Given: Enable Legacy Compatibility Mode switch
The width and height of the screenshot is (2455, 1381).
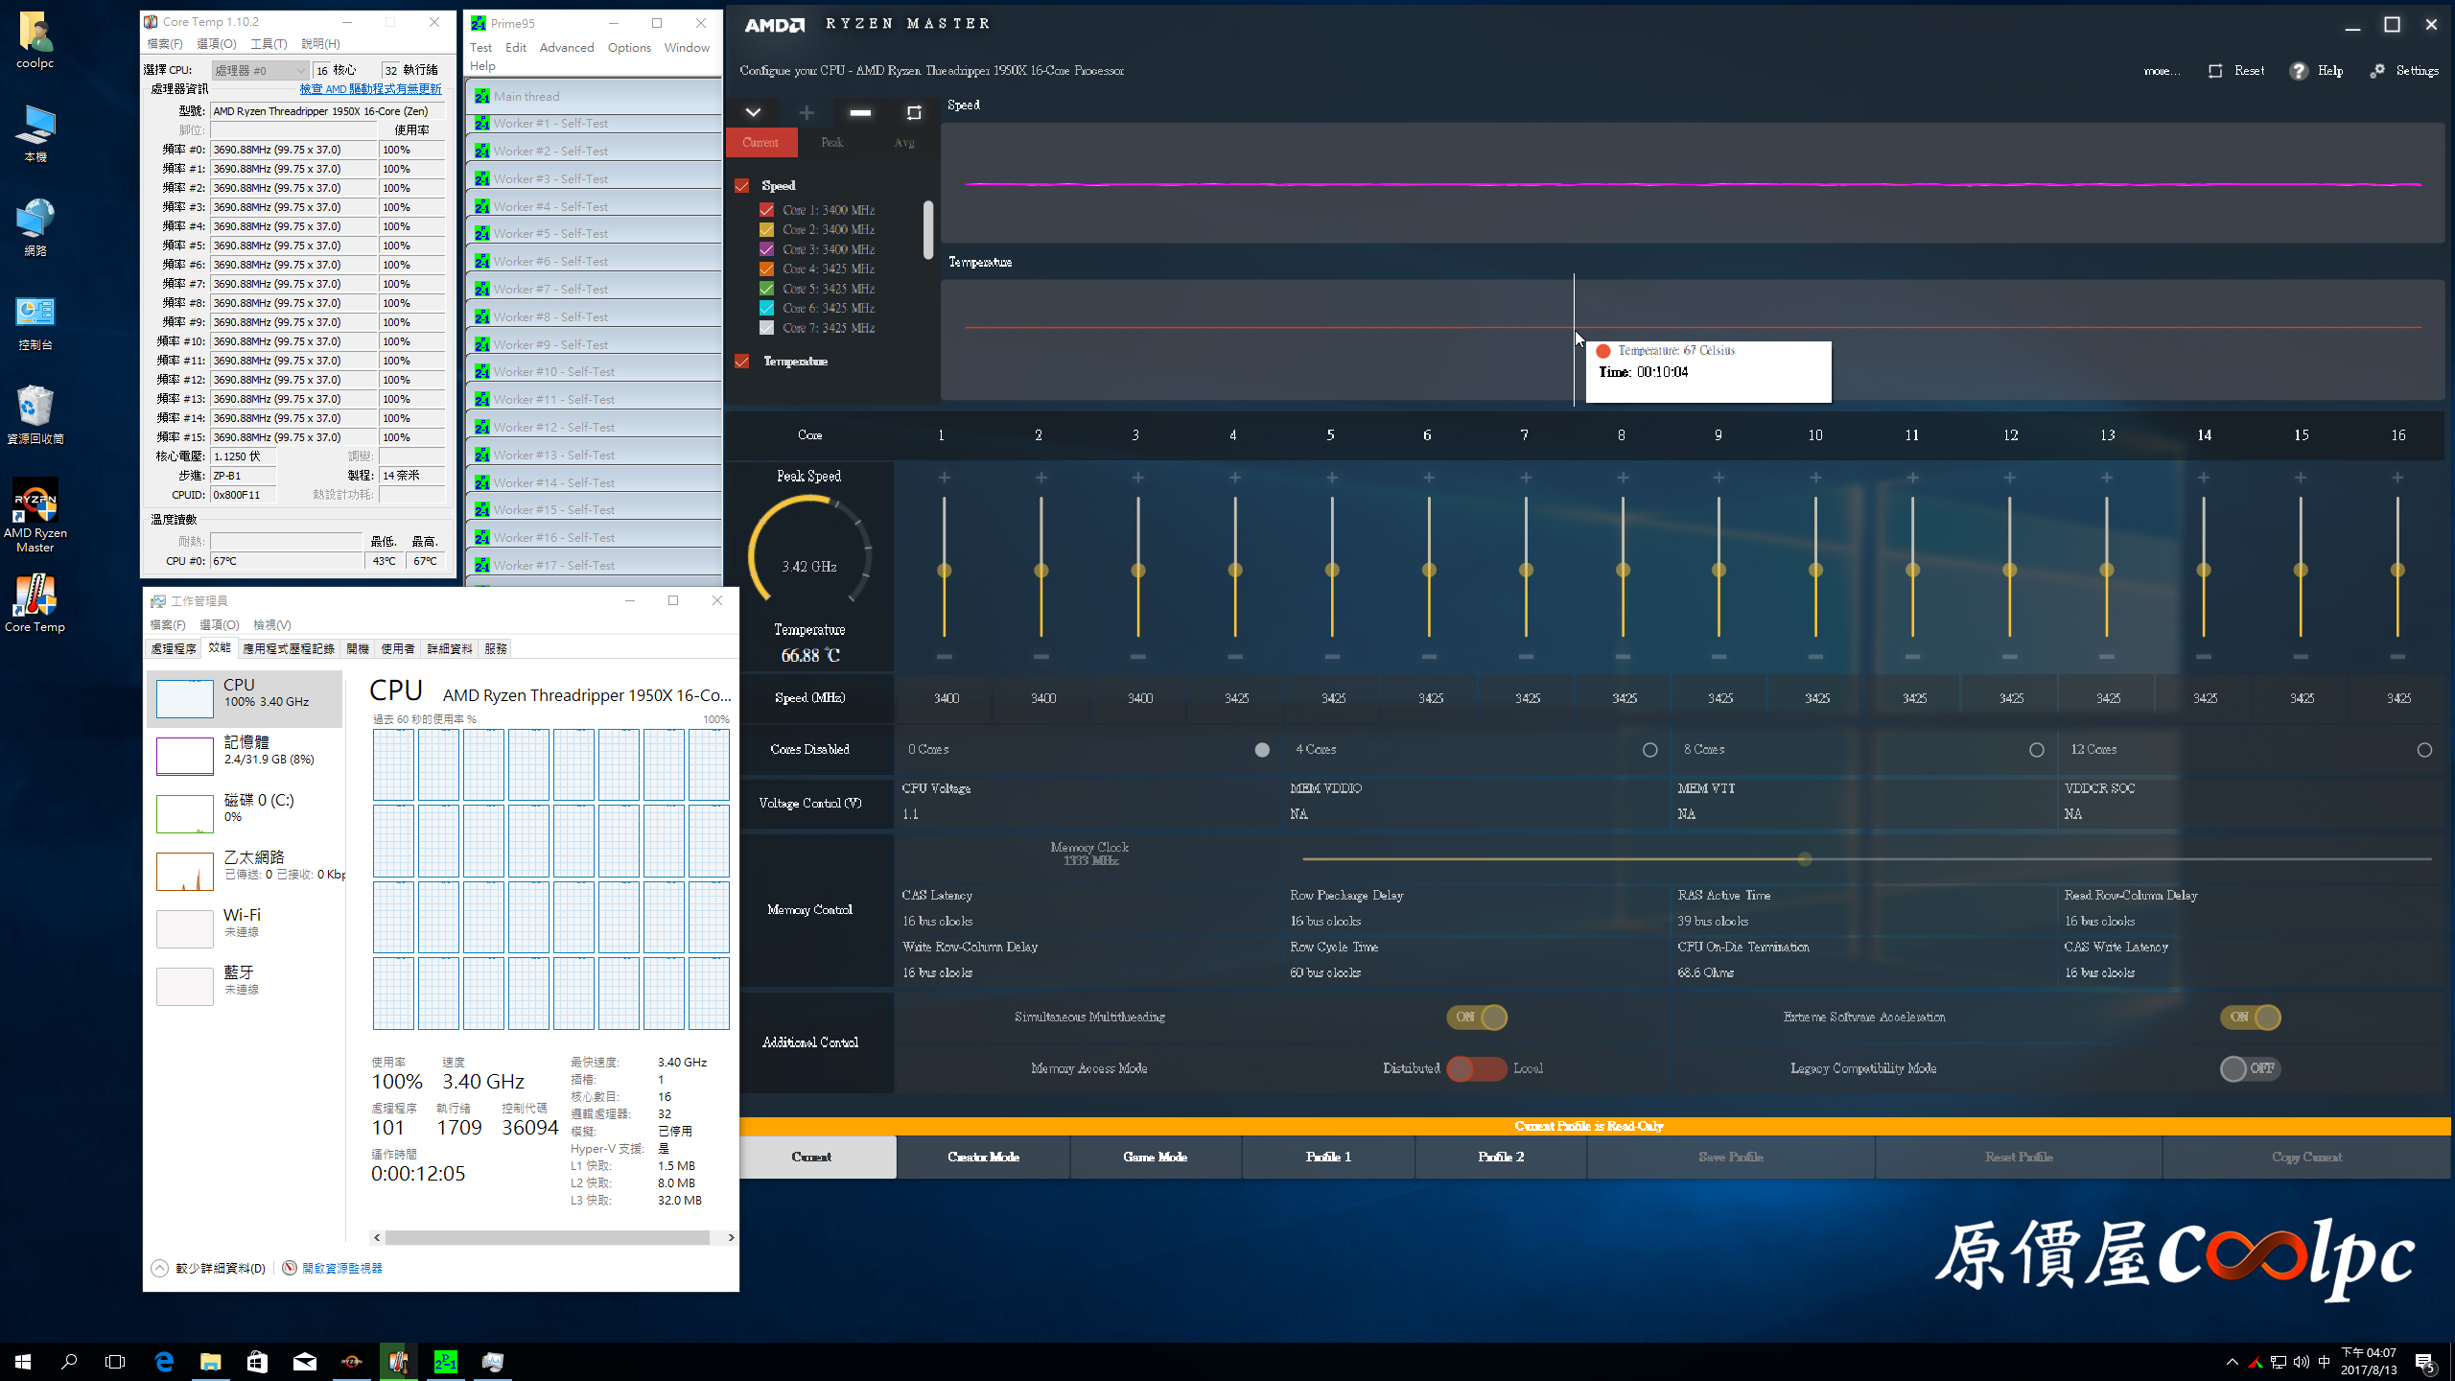Looking at the screenshot, I should point(2250,1068).
